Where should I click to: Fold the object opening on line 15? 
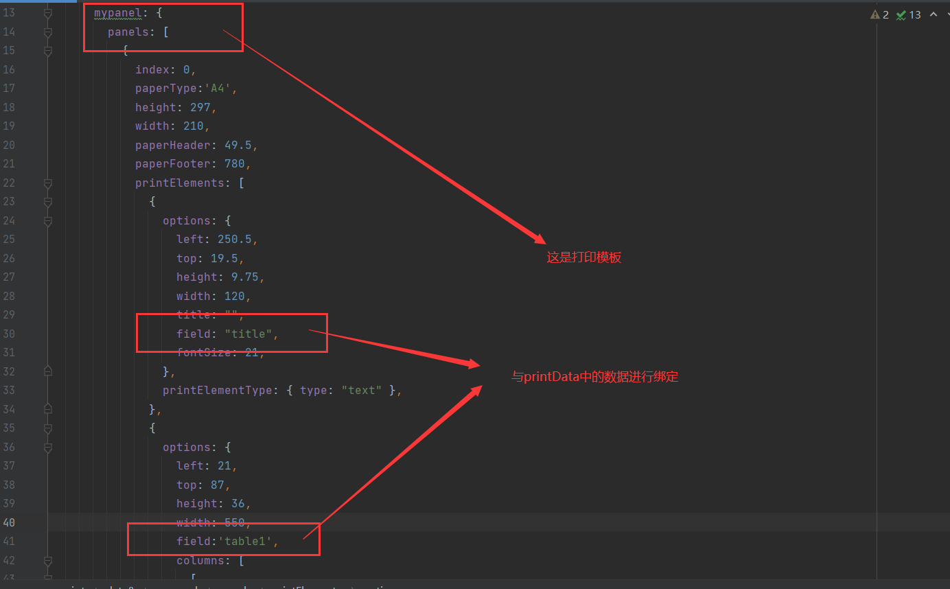[x=47, y=51]
